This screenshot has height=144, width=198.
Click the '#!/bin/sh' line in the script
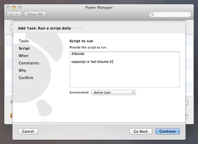[x=78, y=54]
